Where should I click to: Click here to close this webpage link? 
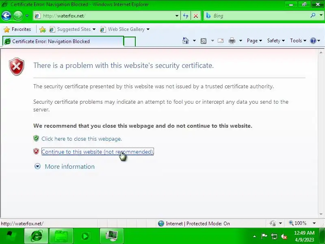click(x=82, y=139)
